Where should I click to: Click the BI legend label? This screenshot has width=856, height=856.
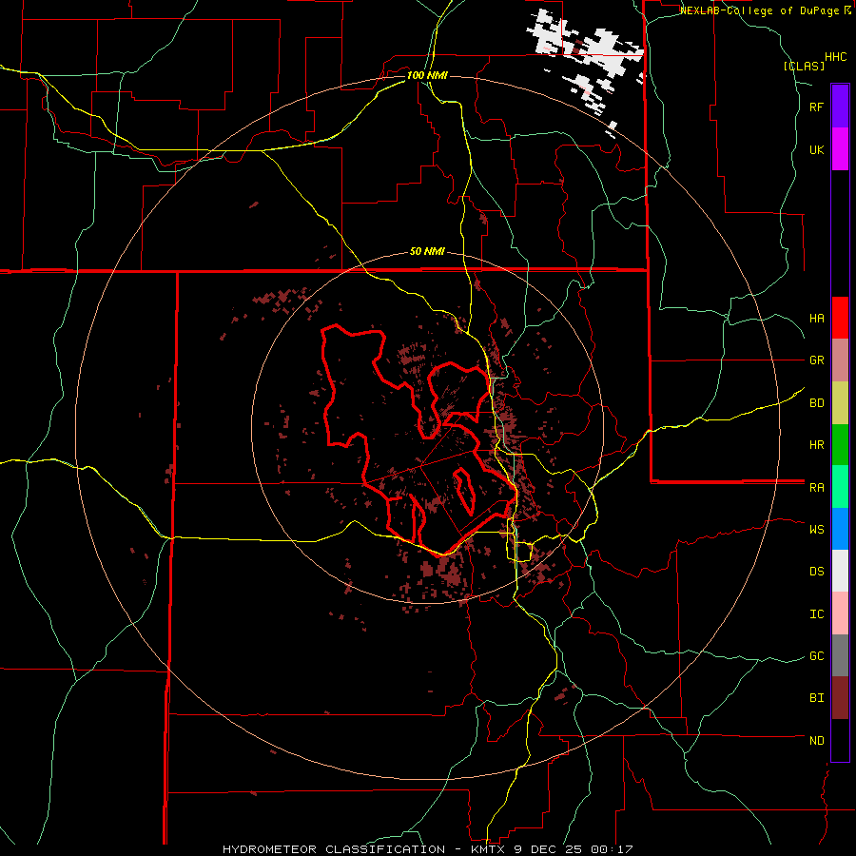coord(816,698)
